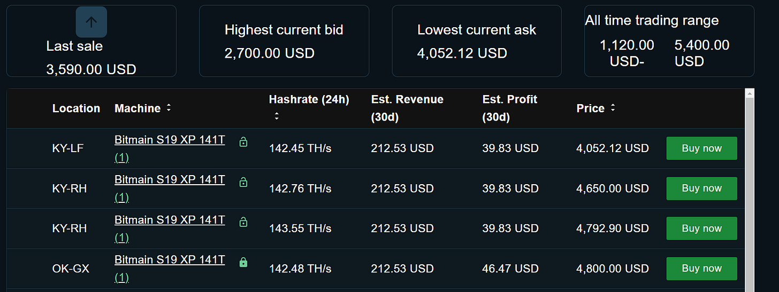Click the lock icon in the KY-LF row
Image resolution: width=779 pixels, height=292 pixels.
tap(243, 142)
